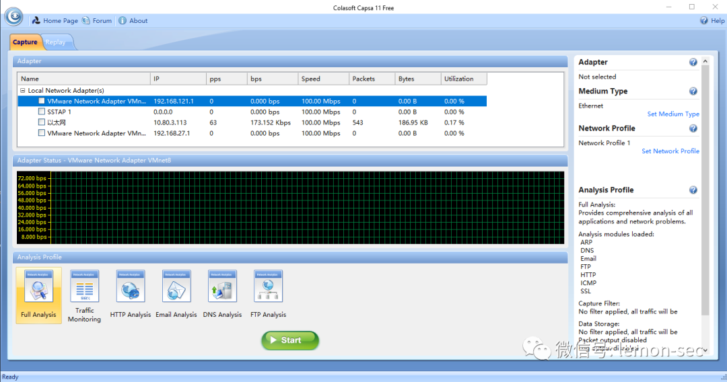Click the Set Medium Type link
This screenshot has width=727, height=382.
673,114
